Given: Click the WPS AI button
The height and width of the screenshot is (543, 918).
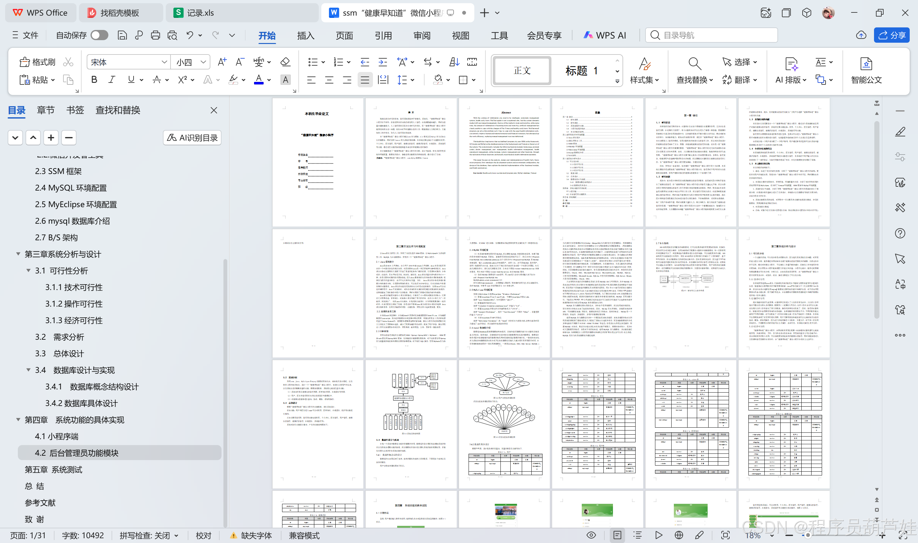Looking at the screenshot, I should (605, 35).
